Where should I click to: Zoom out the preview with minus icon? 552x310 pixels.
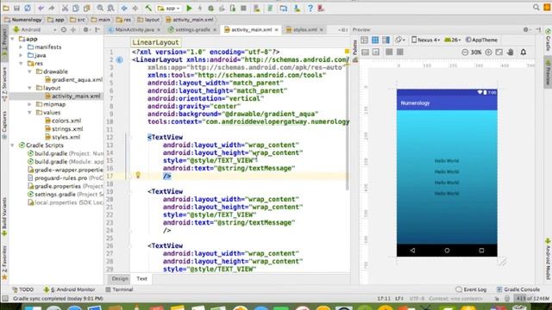click(x=465, y=52)
